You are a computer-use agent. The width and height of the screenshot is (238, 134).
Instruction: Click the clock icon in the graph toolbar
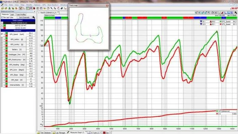pos(212,13)
